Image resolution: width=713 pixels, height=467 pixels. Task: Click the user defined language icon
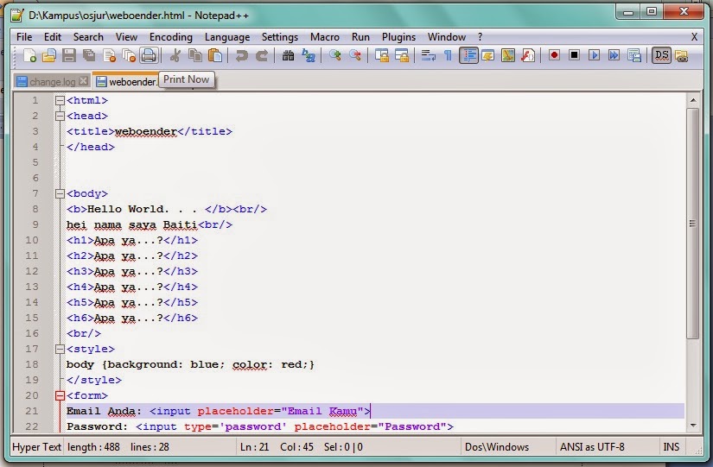pyautogui.click(x=488, y=56)
